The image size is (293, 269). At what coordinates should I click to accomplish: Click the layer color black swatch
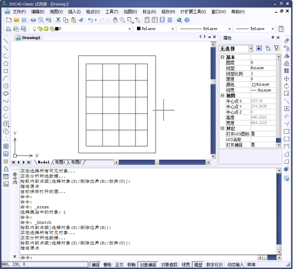click(57, 29)
